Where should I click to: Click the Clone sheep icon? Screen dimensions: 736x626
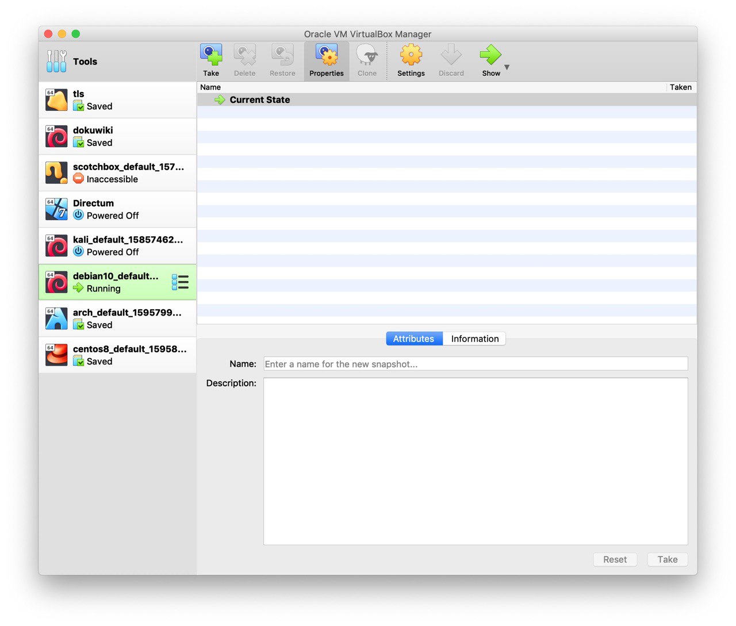click(x=367, y=55)
